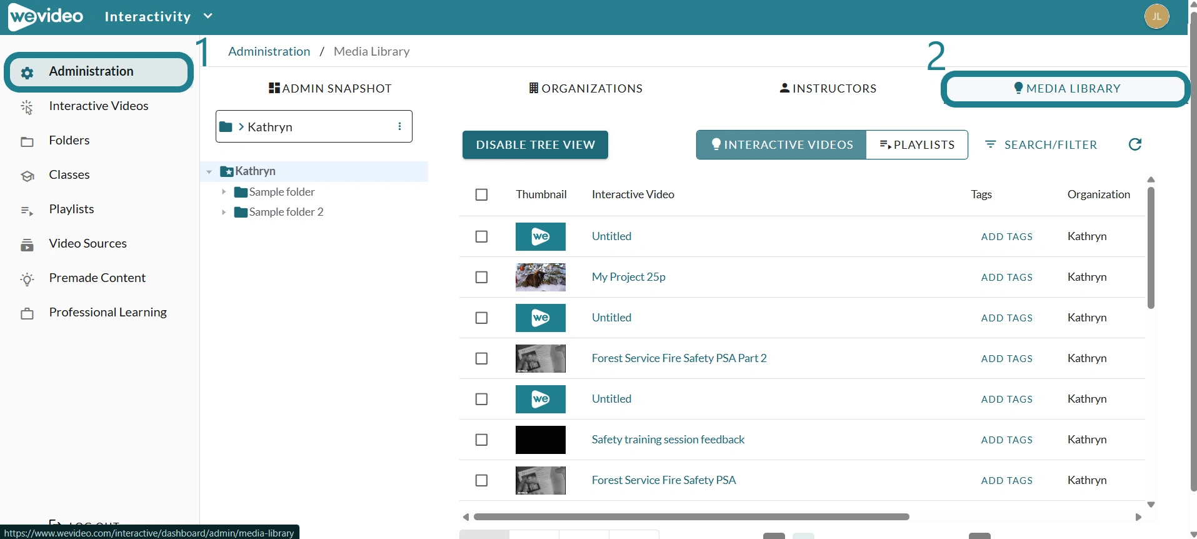Switch to the Admin Snapshot tab

pyautogui.click(x=330, y=88)
